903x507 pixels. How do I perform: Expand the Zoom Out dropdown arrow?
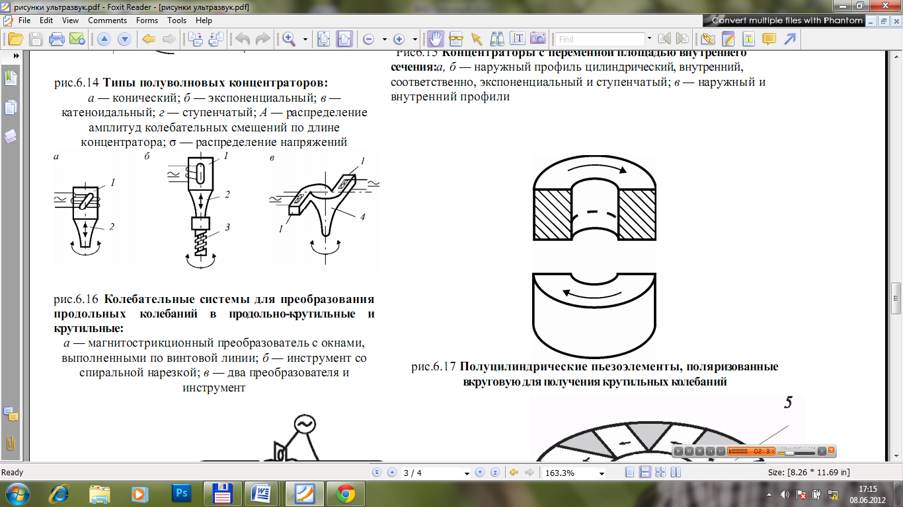click(x=384, y=39)
